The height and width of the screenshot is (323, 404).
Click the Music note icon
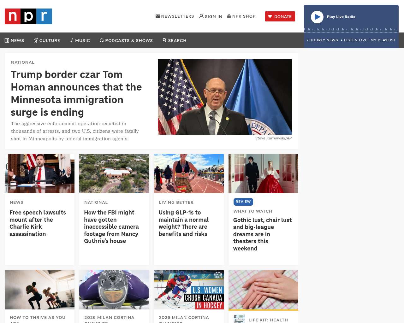(72, 40)
